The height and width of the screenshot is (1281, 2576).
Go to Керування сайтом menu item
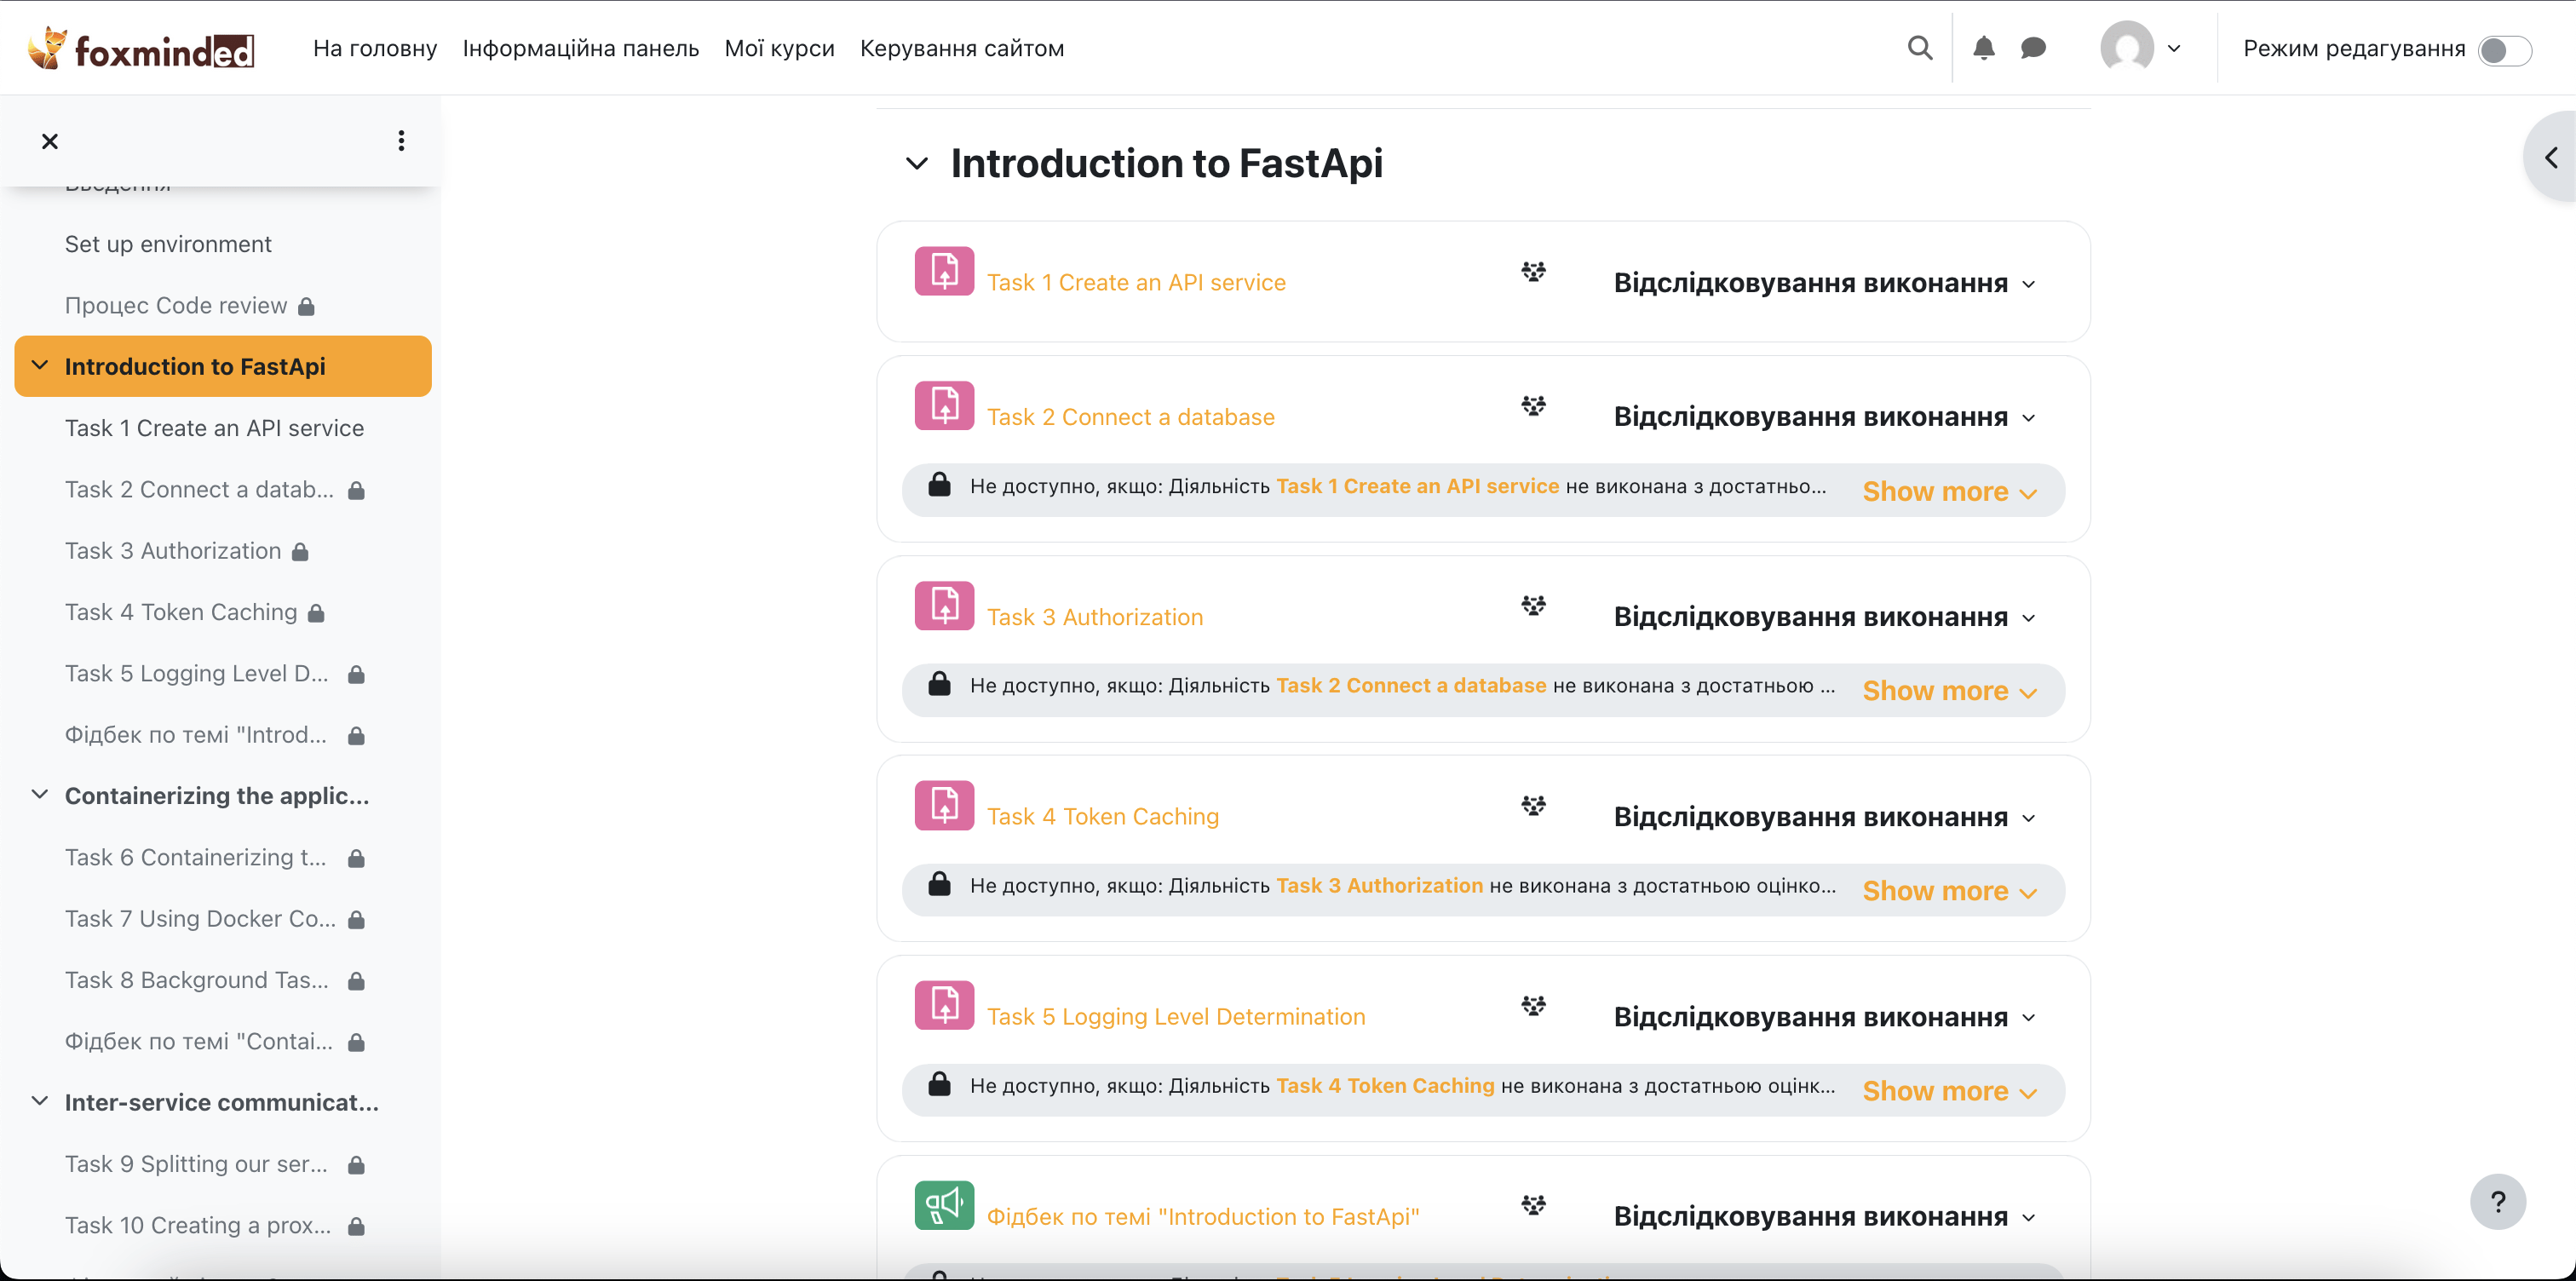pyautogui.click(x=961, y=48)
